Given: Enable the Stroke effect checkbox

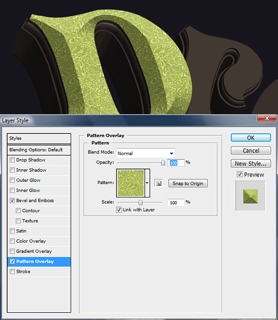Looking at the screenshot, I should click(12, 272).
